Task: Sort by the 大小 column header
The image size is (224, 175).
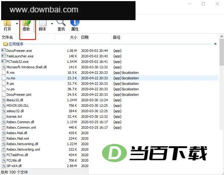Action: click(74, 37)
